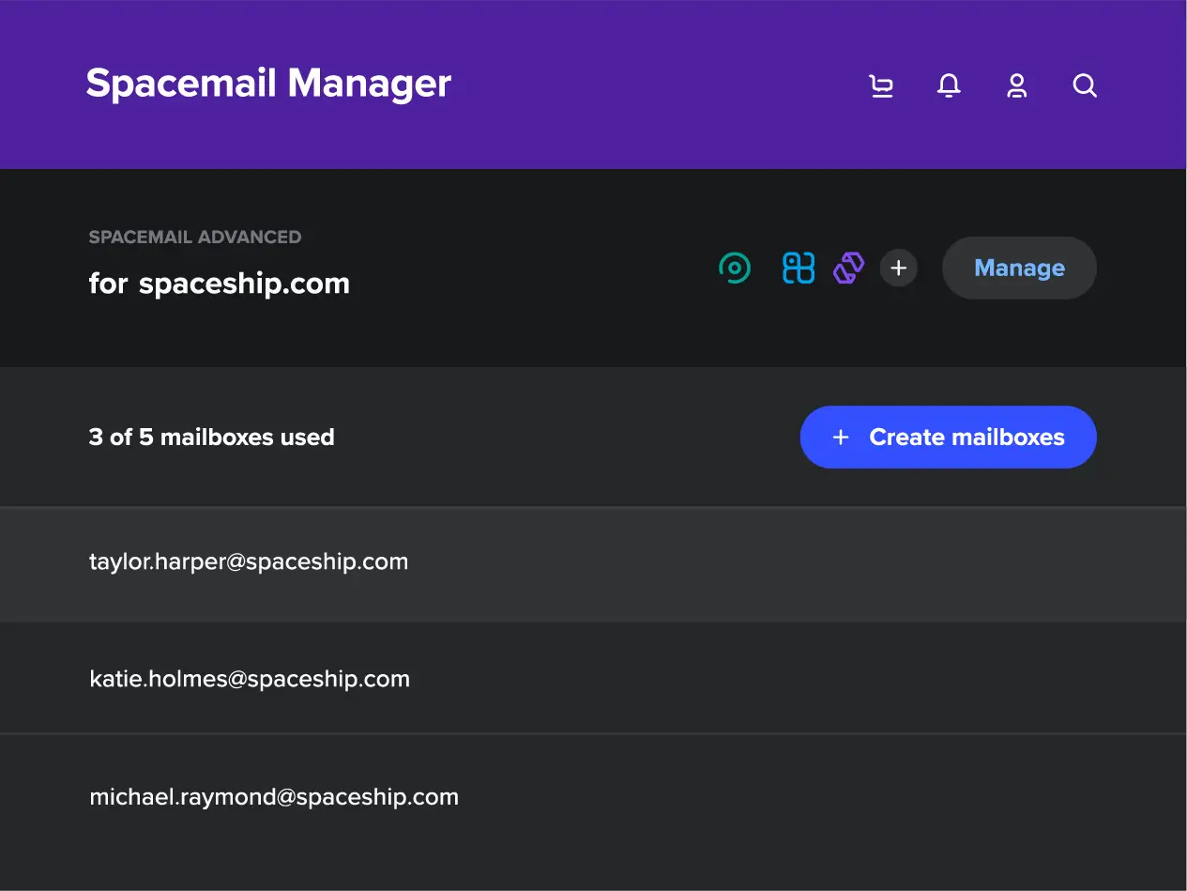Click the SPACEMAIL ADVANCED label

195,237
